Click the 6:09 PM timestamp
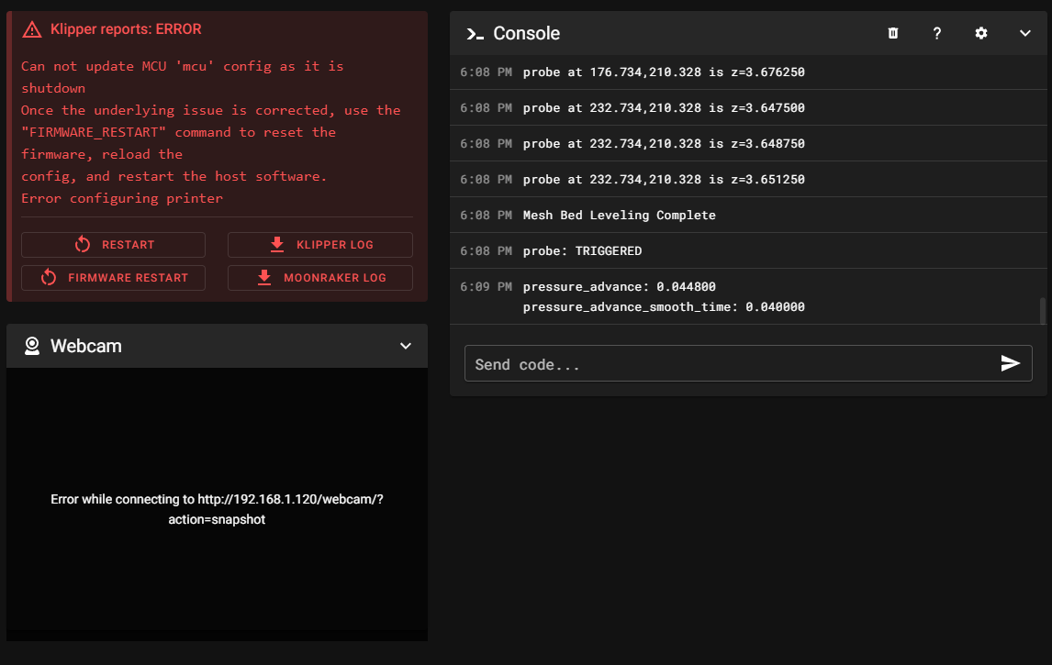 486,286
